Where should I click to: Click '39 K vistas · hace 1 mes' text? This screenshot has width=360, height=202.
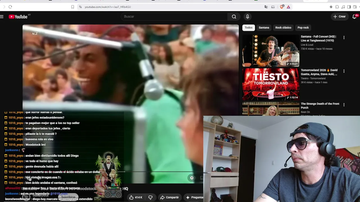click(314, 82)
